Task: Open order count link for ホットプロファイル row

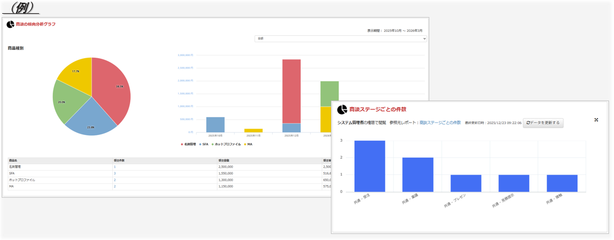Action: pyautogui.click(x=115, y=180)
